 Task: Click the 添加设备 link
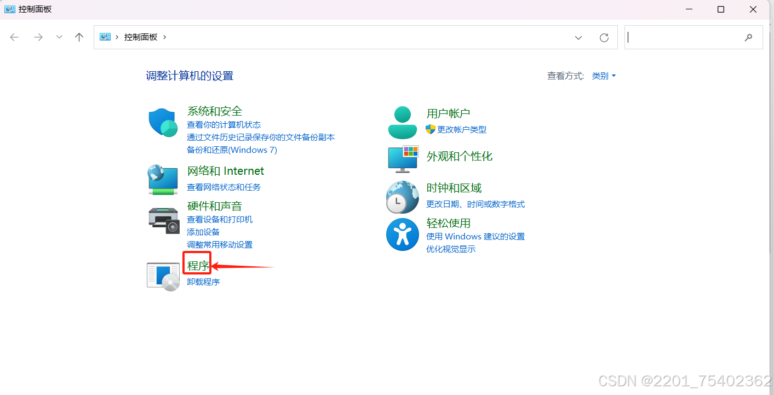pyautogui.click(x=203, y=232)
